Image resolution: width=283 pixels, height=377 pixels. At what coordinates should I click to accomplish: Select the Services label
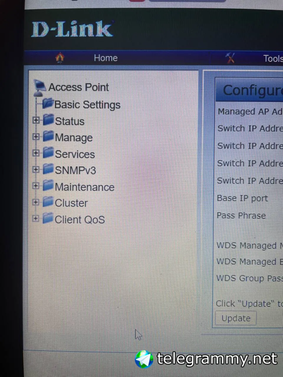75,154
